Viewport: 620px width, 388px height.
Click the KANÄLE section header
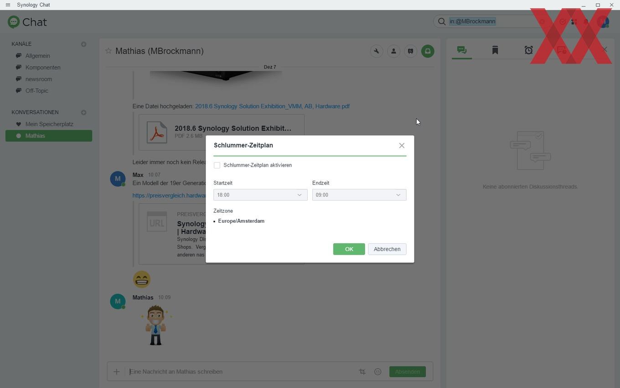click(x=21, y=44)
